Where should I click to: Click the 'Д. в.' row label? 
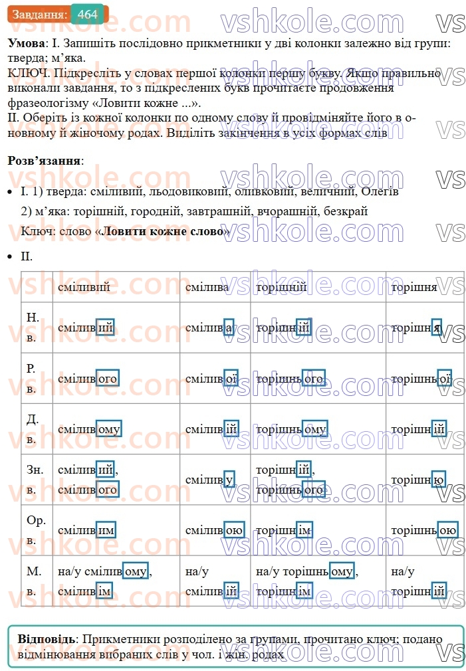[33, 429]
